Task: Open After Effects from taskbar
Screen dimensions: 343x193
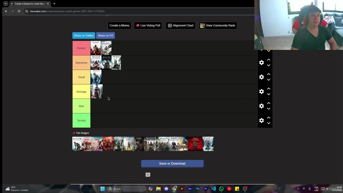Action: 190,189
